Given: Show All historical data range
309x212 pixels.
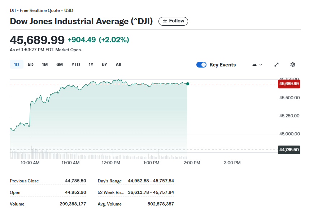Looking at the screenshot, I should coord(118,65).
